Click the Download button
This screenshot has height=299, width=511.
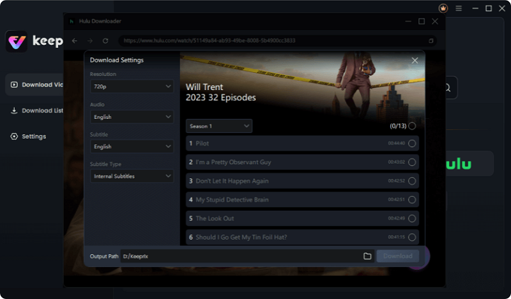pyautogui.click(x=397, y=256)
